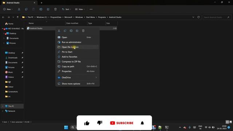Image resolution: width=233 pixels, height=131 pixels.
Task: Click the Wi-Fi network tray icon
Action: [x=206, y=127]
